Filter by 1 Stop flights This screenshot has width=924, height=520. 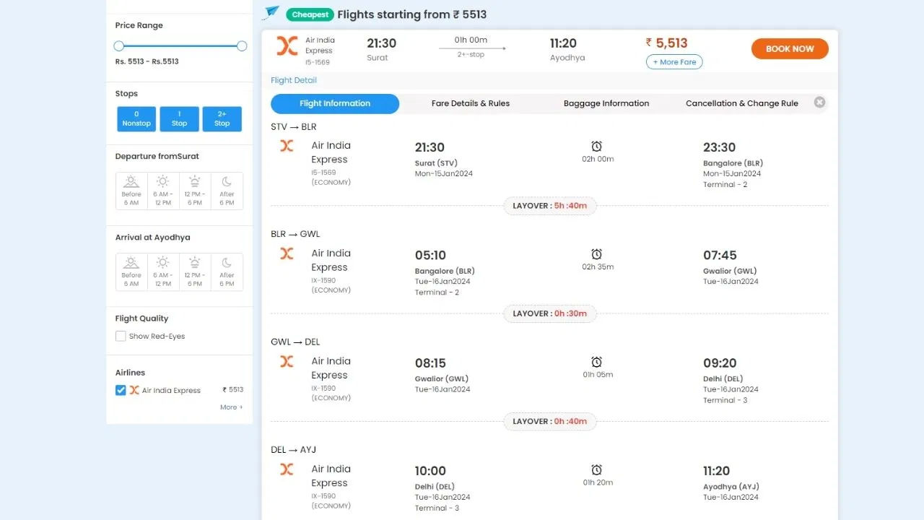click(179, 119)
